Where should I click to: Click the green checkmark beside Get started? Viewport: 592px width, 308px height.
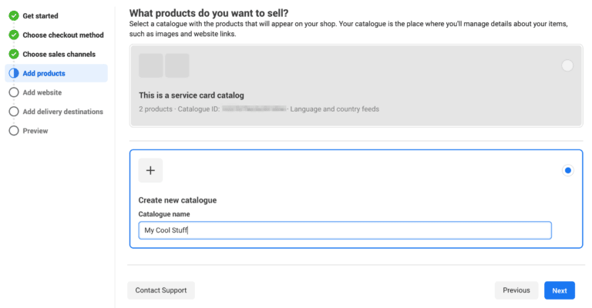(x=14, y=15)
